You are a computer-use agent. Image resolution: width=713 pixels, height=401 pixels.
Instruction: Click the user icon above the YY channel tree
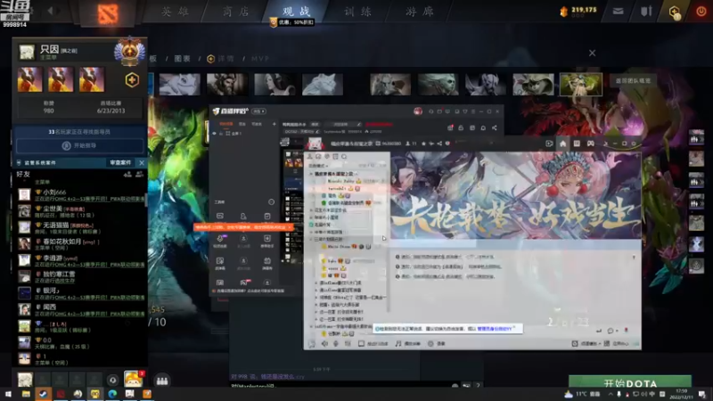pos(309,157)
